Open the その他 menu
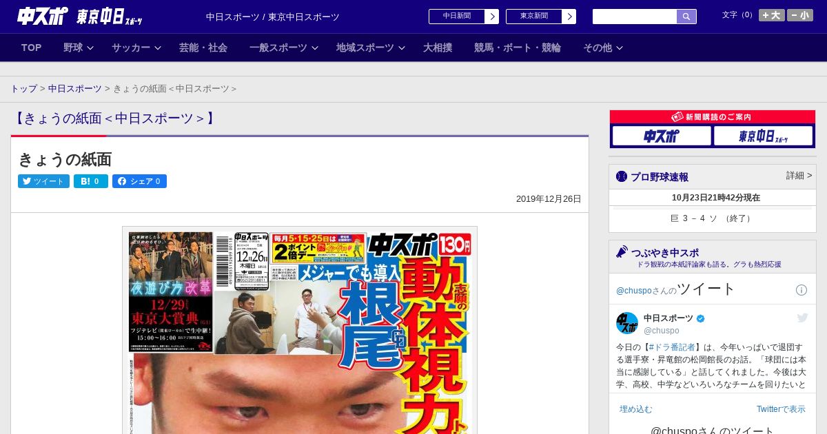827x434 pixels. click(x=598, y=48)
